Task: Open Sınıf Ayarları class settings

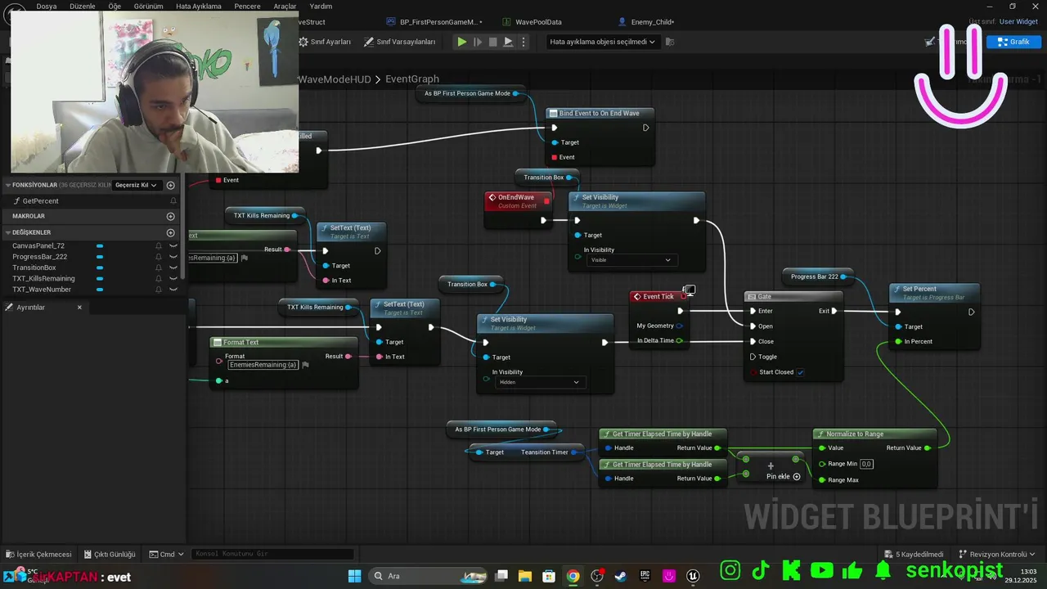Action: [325, 42]
